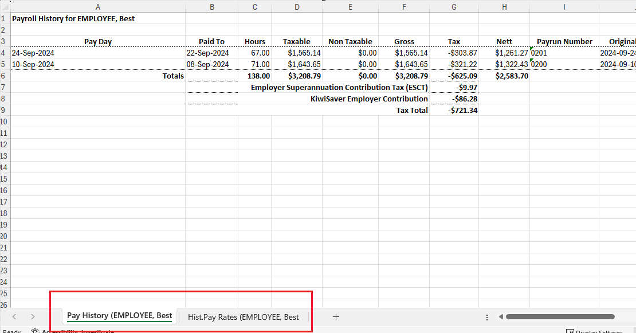Select the $1,261.27 nett cell
This screenshot has height=333, width=636.
504,53
